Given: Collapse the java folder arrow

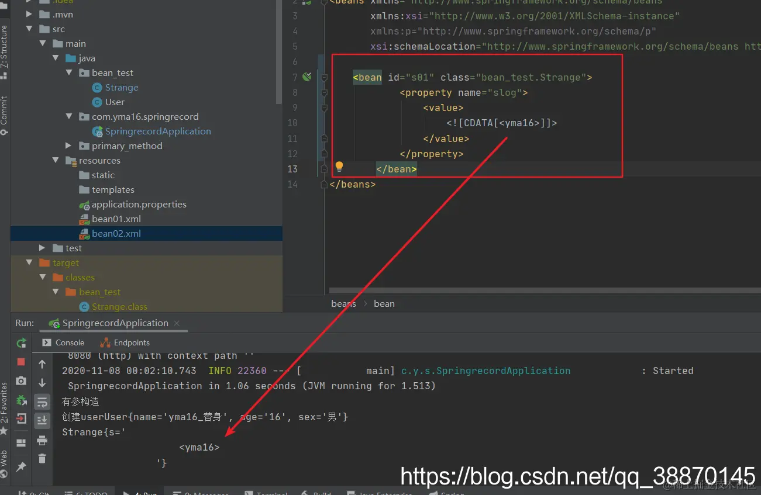Looking at the screenshot, I should tap(56, 58).
